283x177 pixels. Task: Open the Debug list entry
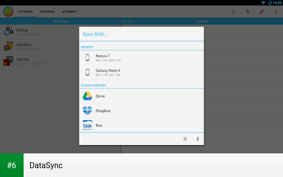pyautogui.click(x=39, y=31)
